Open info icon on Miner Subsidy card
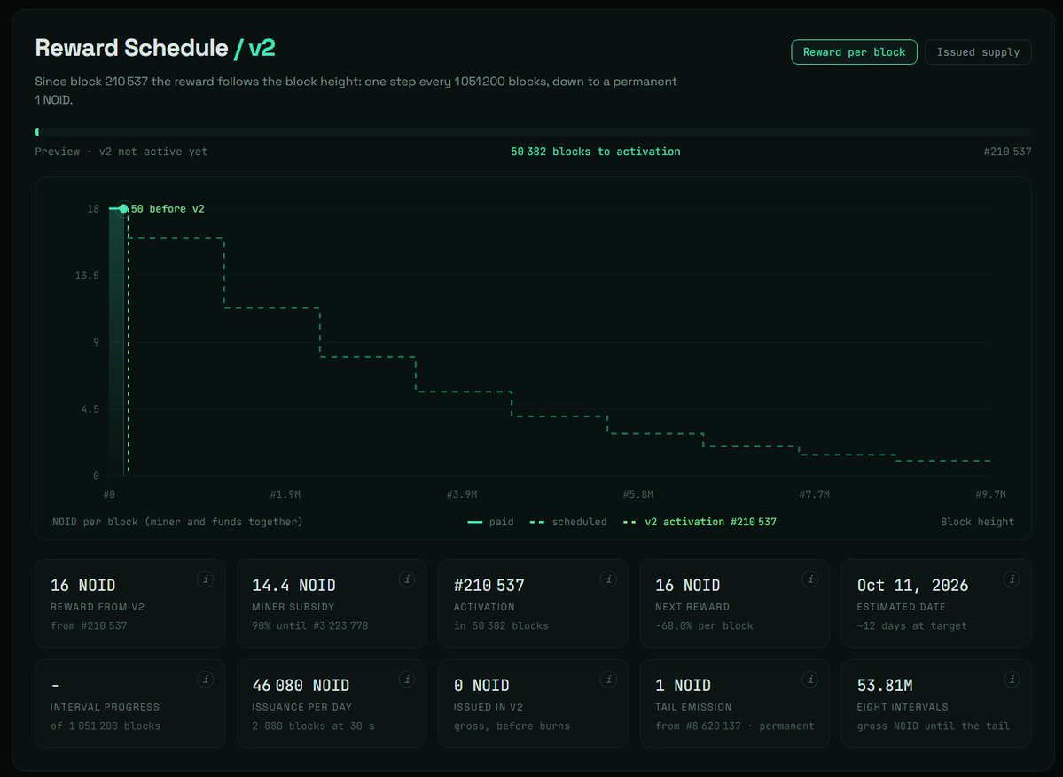 407,579
